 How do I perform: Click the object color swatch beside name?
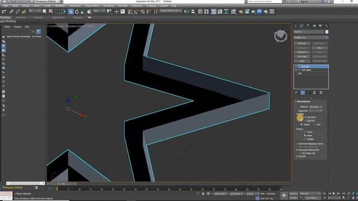[x=327, y=32]
